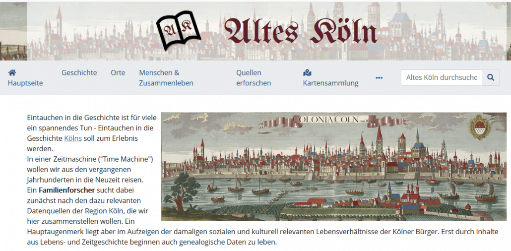Image resolution: width=511 pixels, height=251 pixels.
Task: Open the Orte menu
Action: (x=118, y=73)
